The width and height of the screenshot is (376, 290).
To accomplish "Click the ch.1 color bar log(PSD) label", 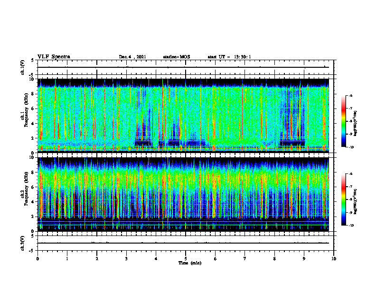I will click(x=356, y=123).
